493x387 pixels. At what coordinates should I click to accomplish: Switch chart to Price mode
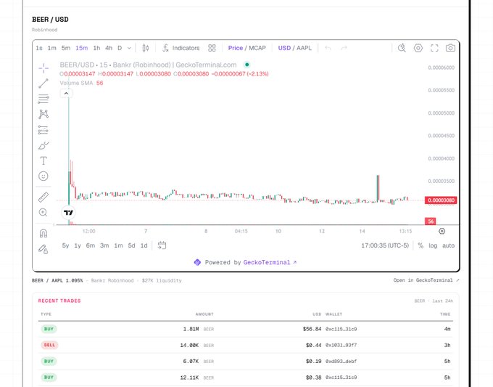pyautogui.click(x=236, y=48)
